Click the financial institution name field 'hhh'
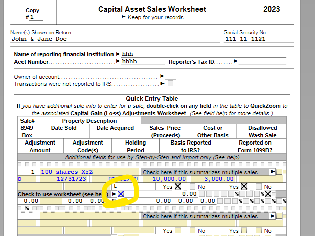Image resolution: width=315 pixels, height=236 pixels. point(204,54)
